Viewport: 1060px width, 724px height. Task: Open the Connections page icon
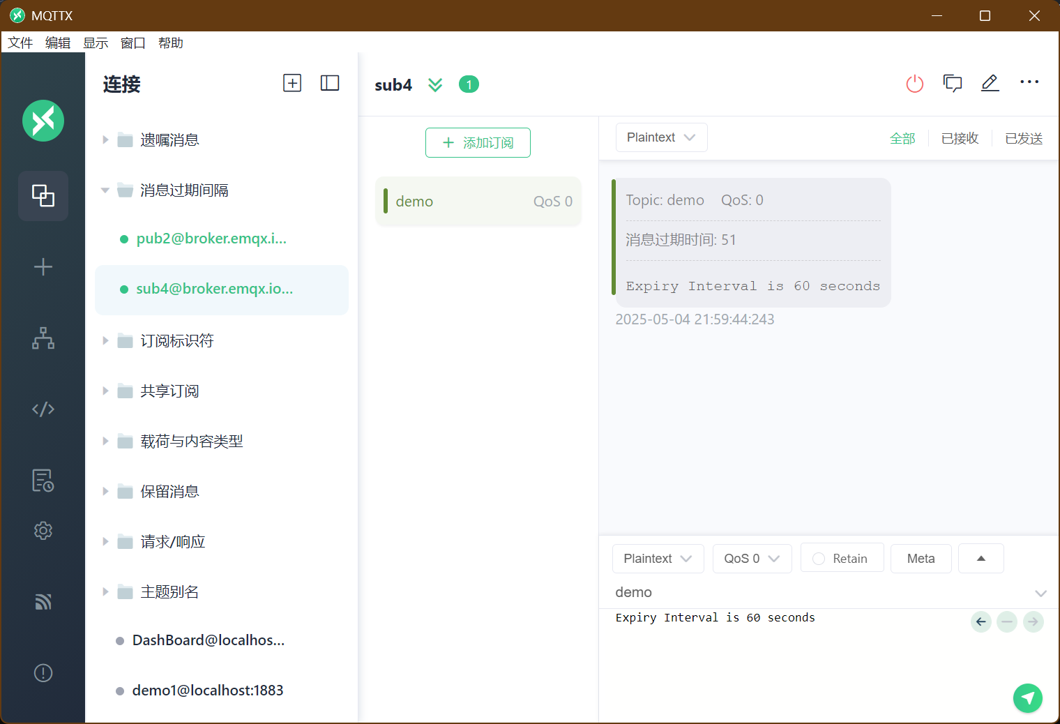pos(43,196)
